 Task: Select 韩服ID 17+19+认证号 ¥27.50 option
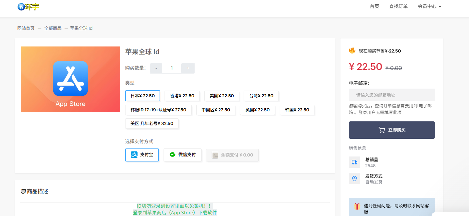(158, 110)
